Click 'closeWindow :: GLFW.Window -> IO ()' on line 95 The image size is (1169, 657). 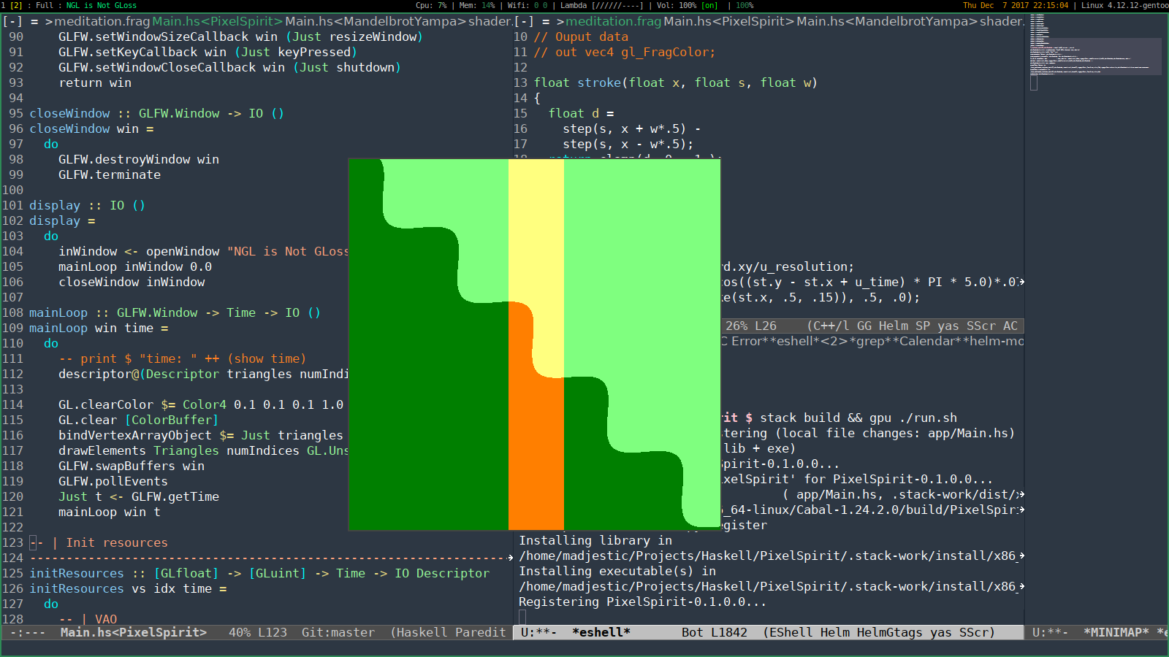[x=157, y=113]
